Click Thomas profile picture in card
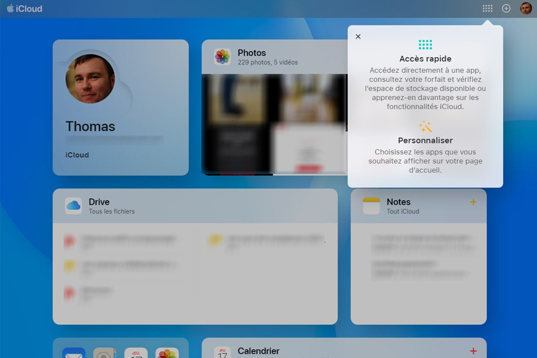537x358 pixels. point(90,79)
